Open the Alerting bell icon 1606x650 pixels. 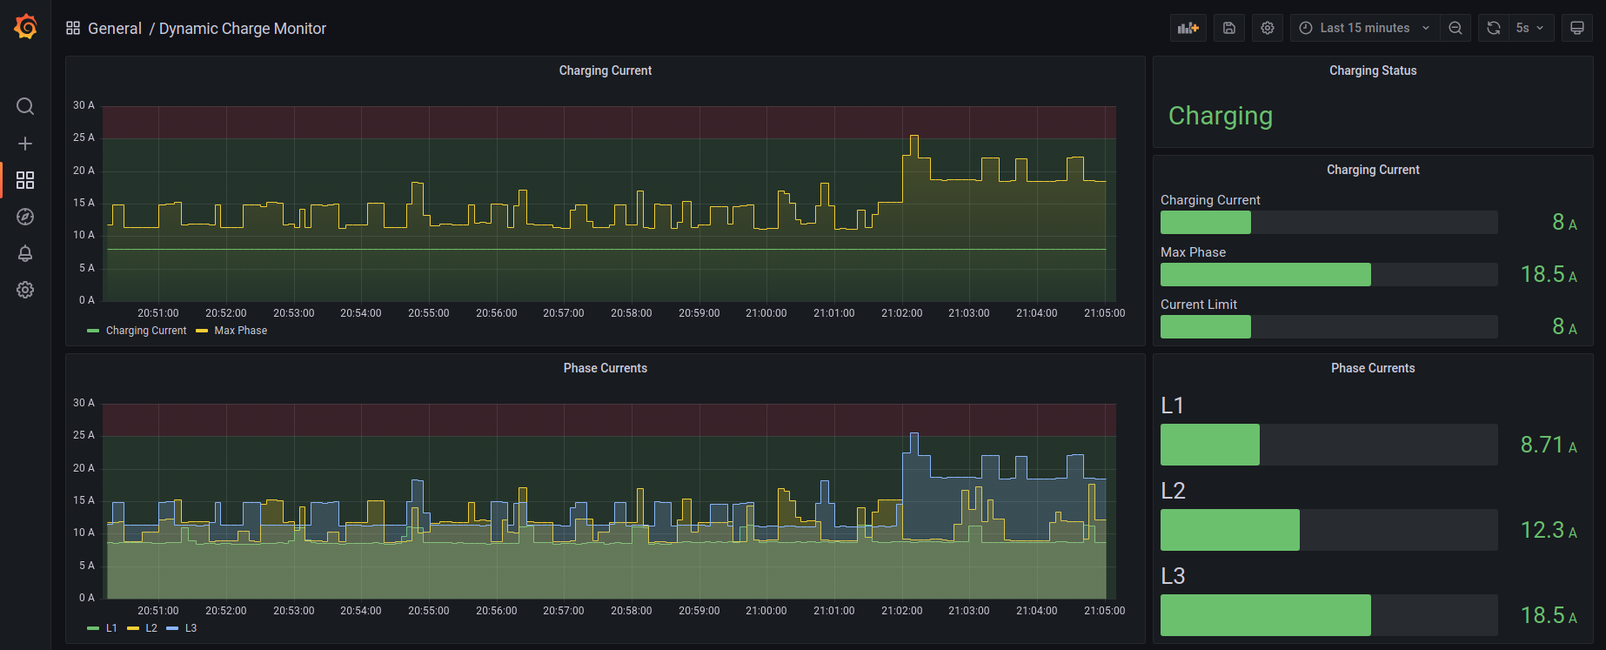pyautogui.click(x=25, y=253)
